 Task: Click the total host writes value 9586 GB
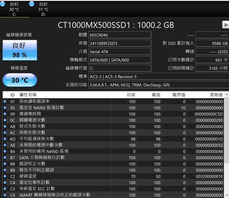212,43
